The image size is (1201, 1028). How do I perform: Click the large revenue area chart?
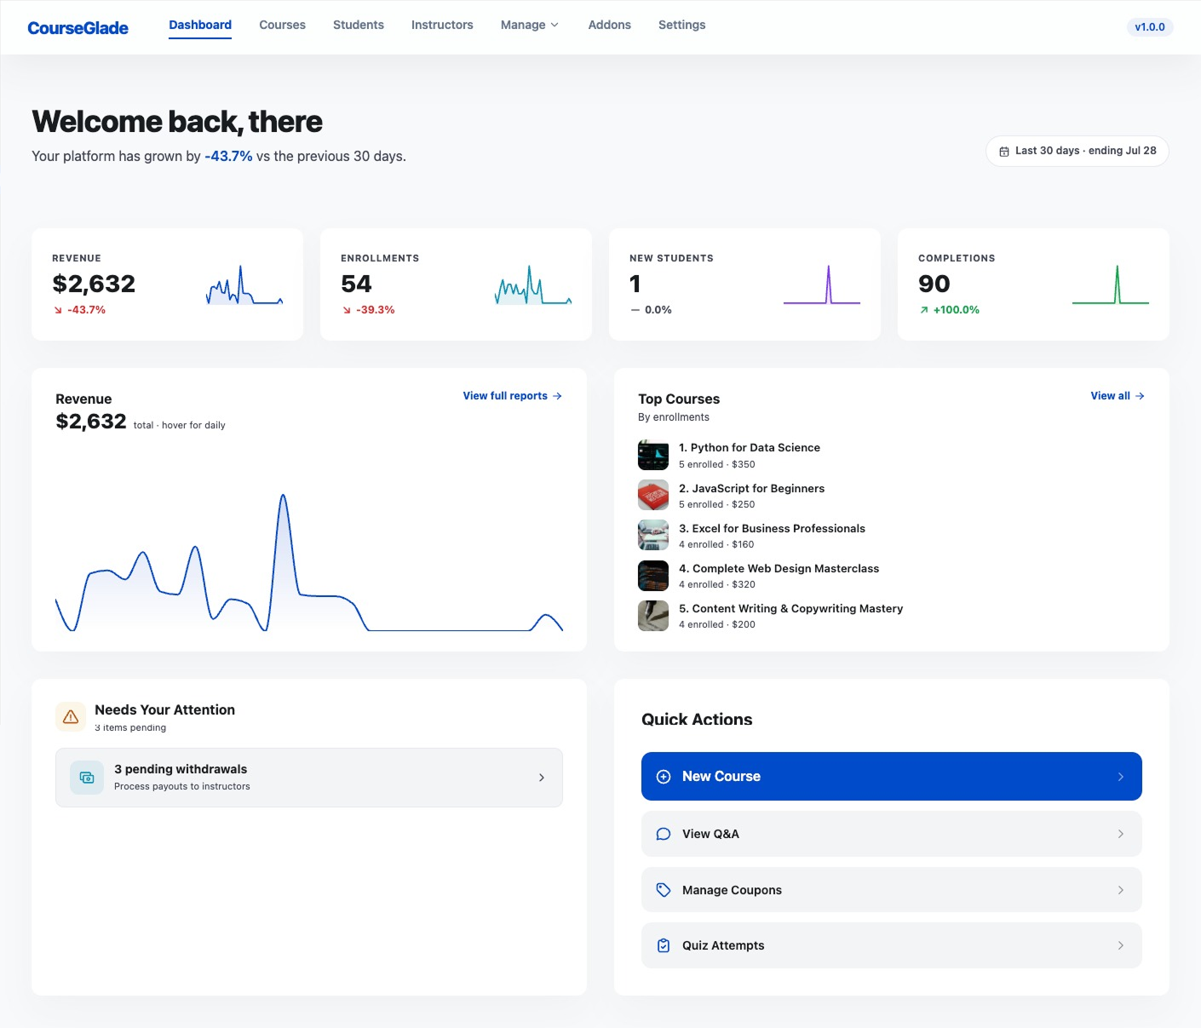tap(309, 562)
